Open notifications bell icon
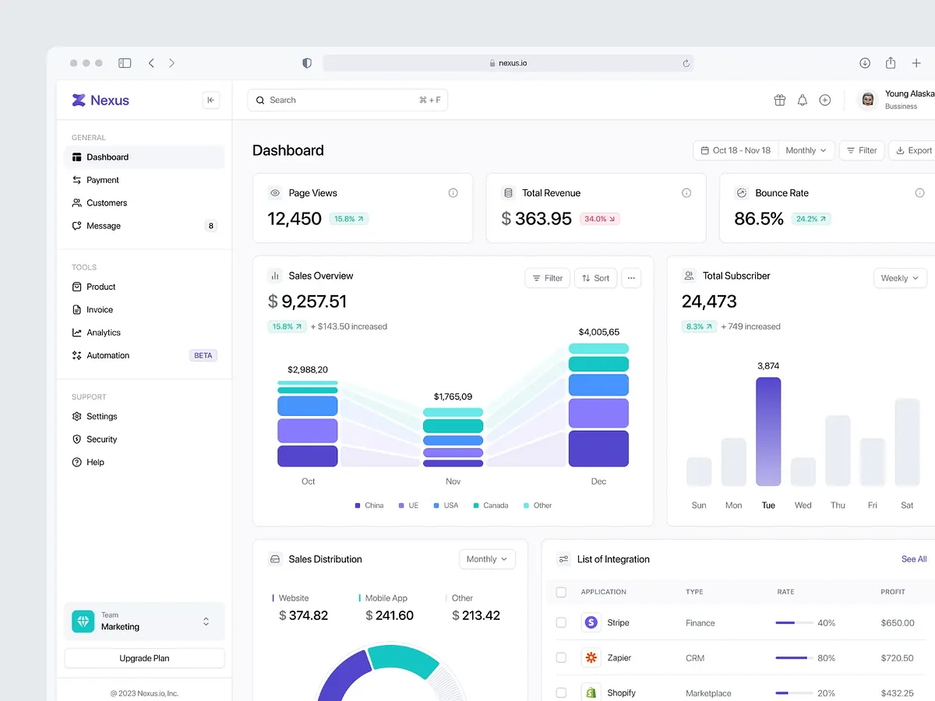Viewport: 935px width, 701px height. (x=803, y=100)
